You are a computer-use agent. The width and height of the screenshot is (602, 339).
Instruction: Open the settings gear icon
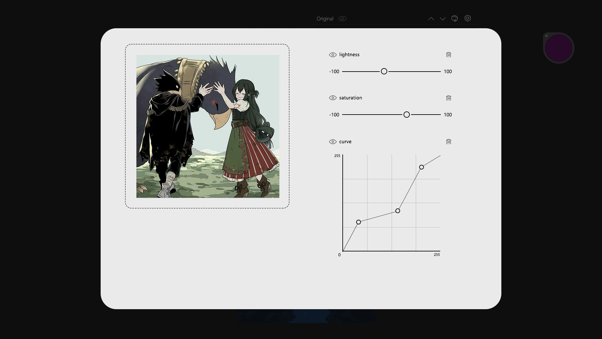coord(467,18)
